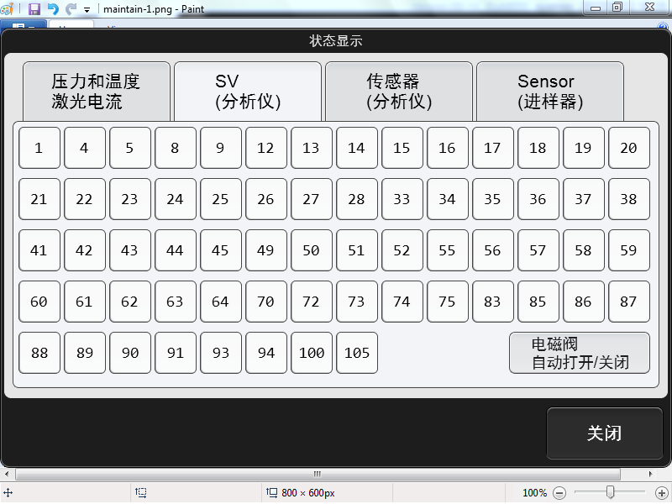Toggle solenoid valve 20
This screenshot has height=504, width=672.
(x=628, y=148)
